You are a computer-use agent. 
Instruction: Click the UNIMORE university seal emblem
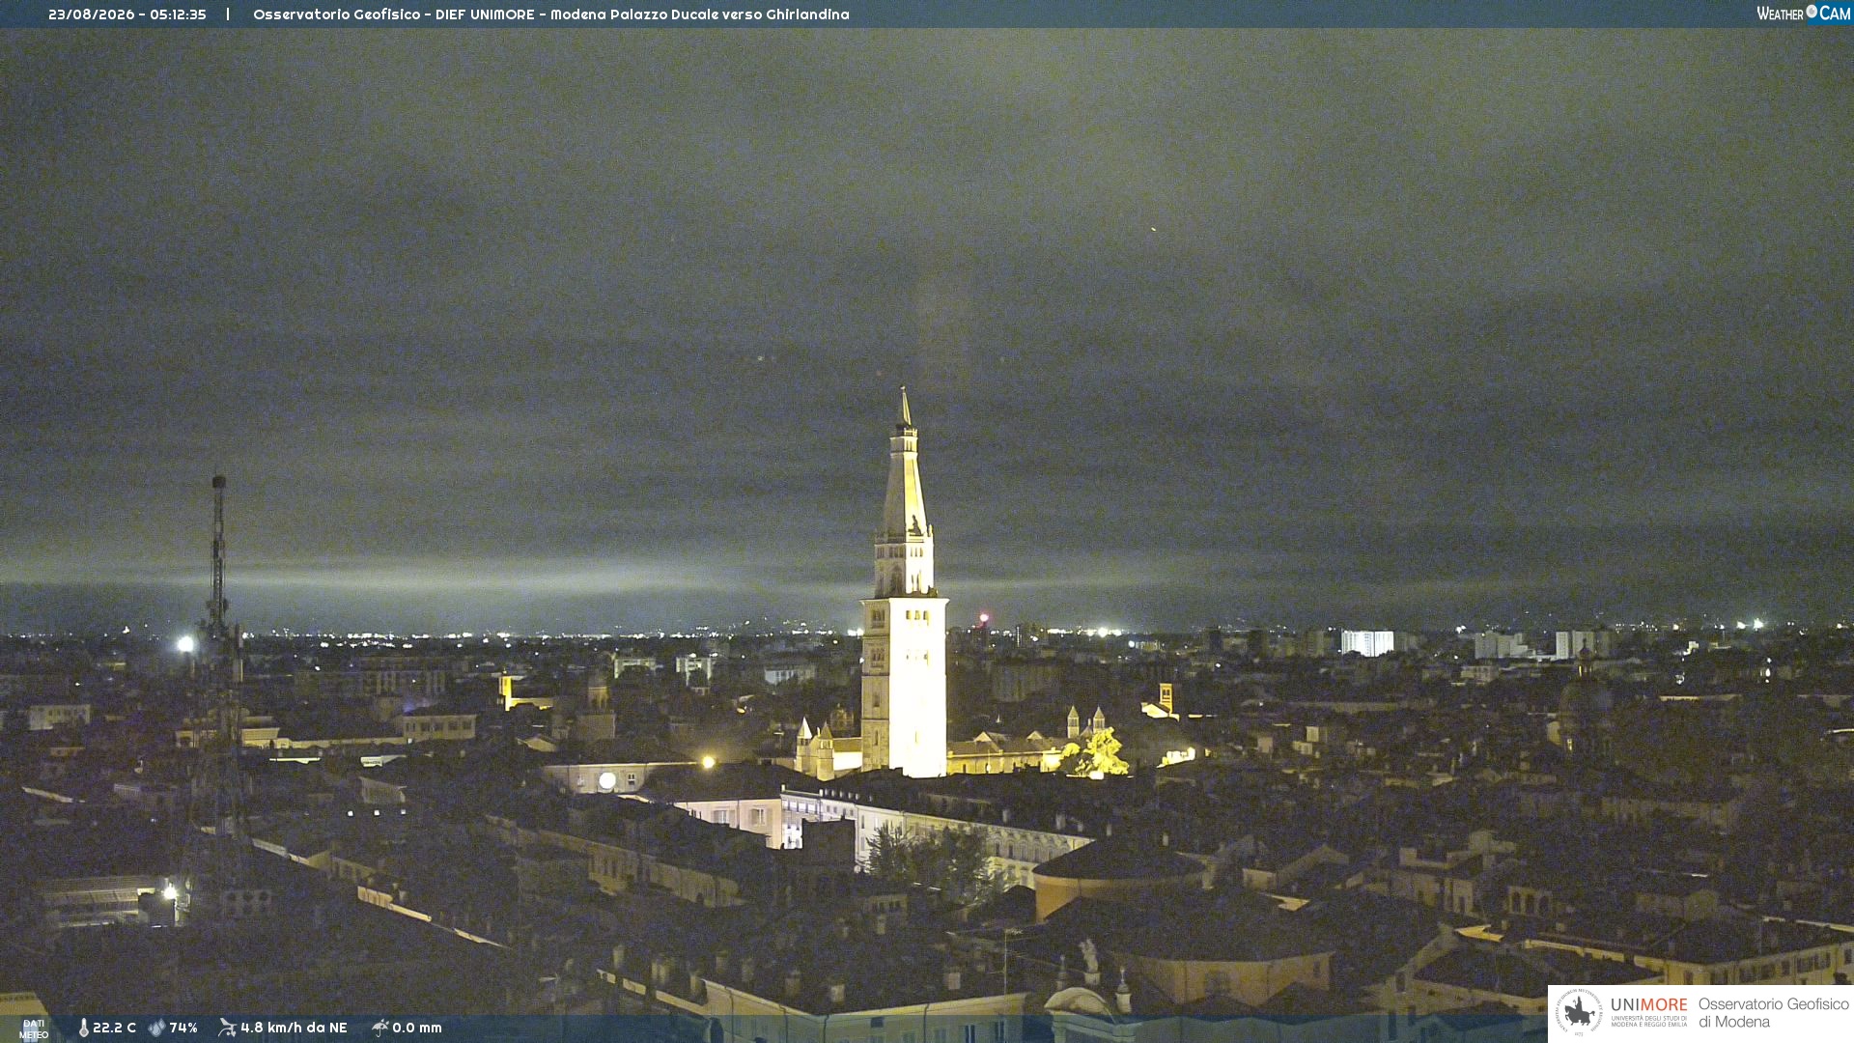click(1579, 1013)
